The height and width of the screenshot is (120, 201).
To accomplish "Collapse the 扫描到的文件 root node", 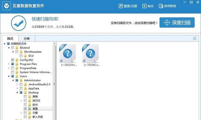I will tap(5, 44).
